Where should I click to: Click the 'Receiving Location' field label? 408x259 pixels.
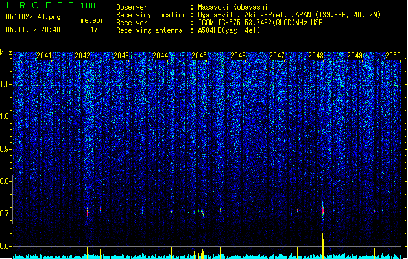[x=151, y=15]
